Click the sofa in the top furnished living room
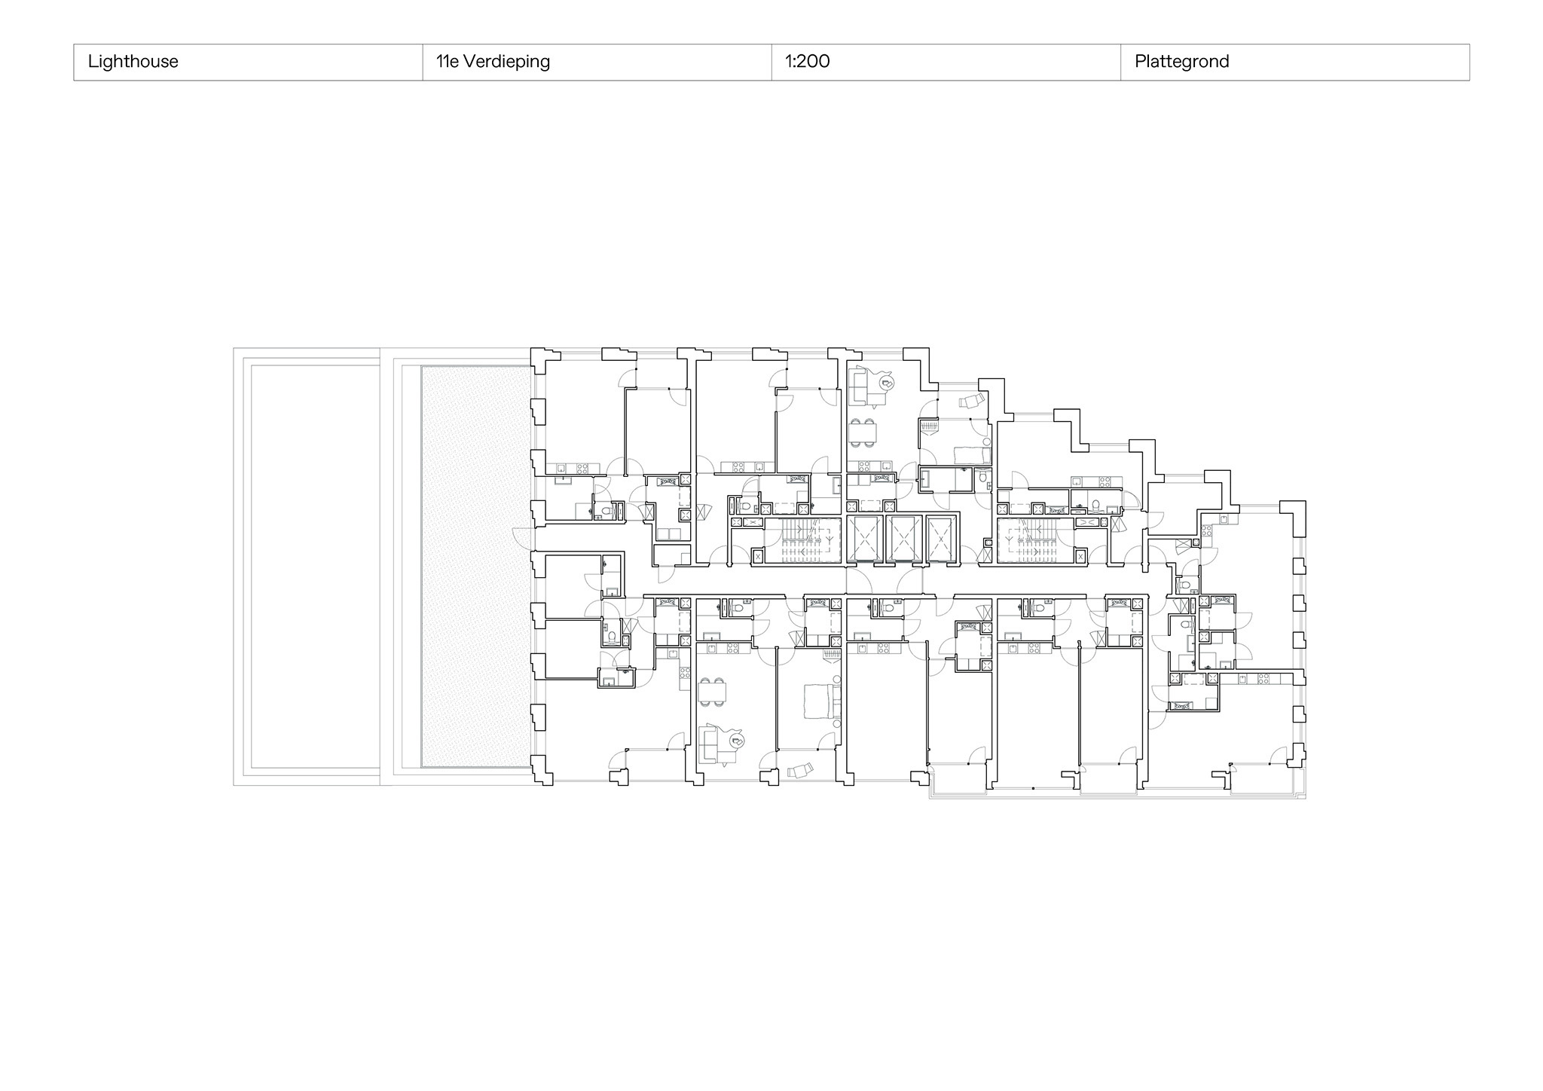The image size is (1543, 1091). (x=859, y=387)
